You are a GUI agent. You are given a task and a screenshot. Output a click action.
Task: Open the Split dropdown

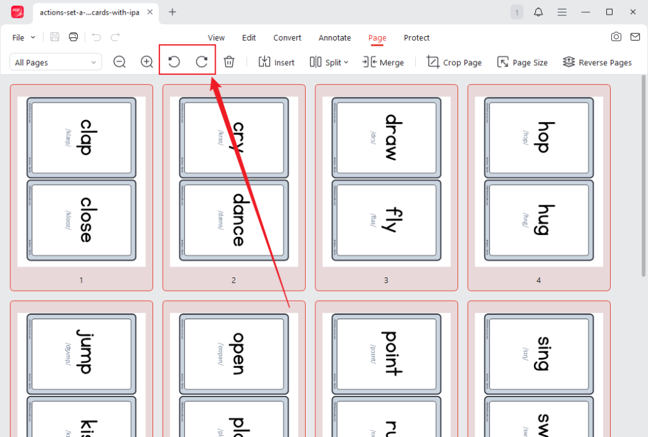pos(329,62)
